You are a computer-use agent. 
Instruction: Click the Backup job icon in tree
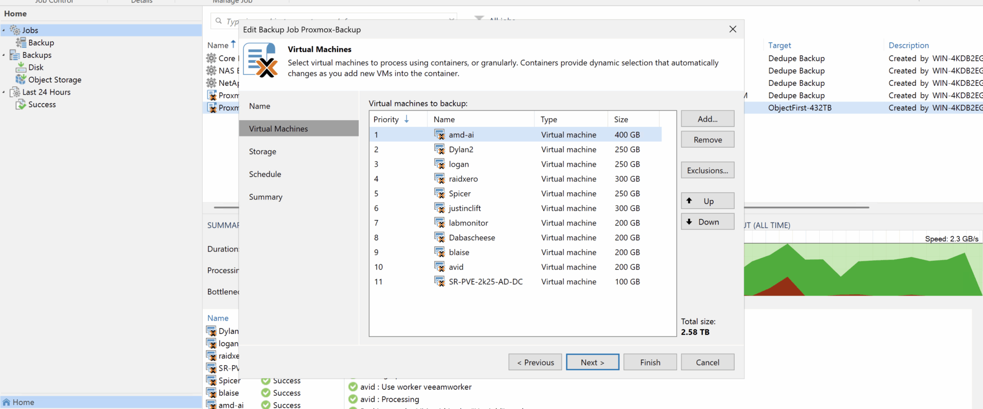21,42
